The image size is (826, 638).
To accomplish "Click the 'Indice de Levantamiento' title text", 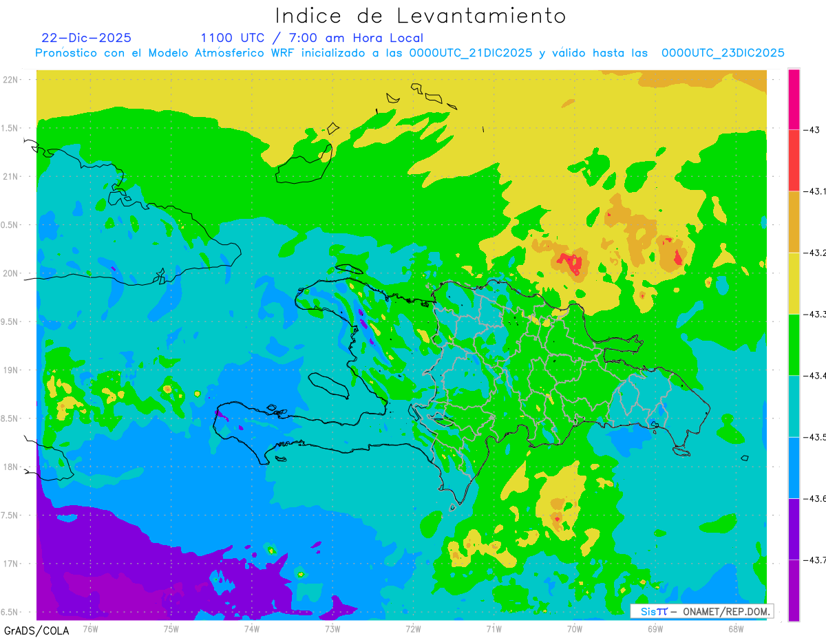I will click(x=421, y=16).
